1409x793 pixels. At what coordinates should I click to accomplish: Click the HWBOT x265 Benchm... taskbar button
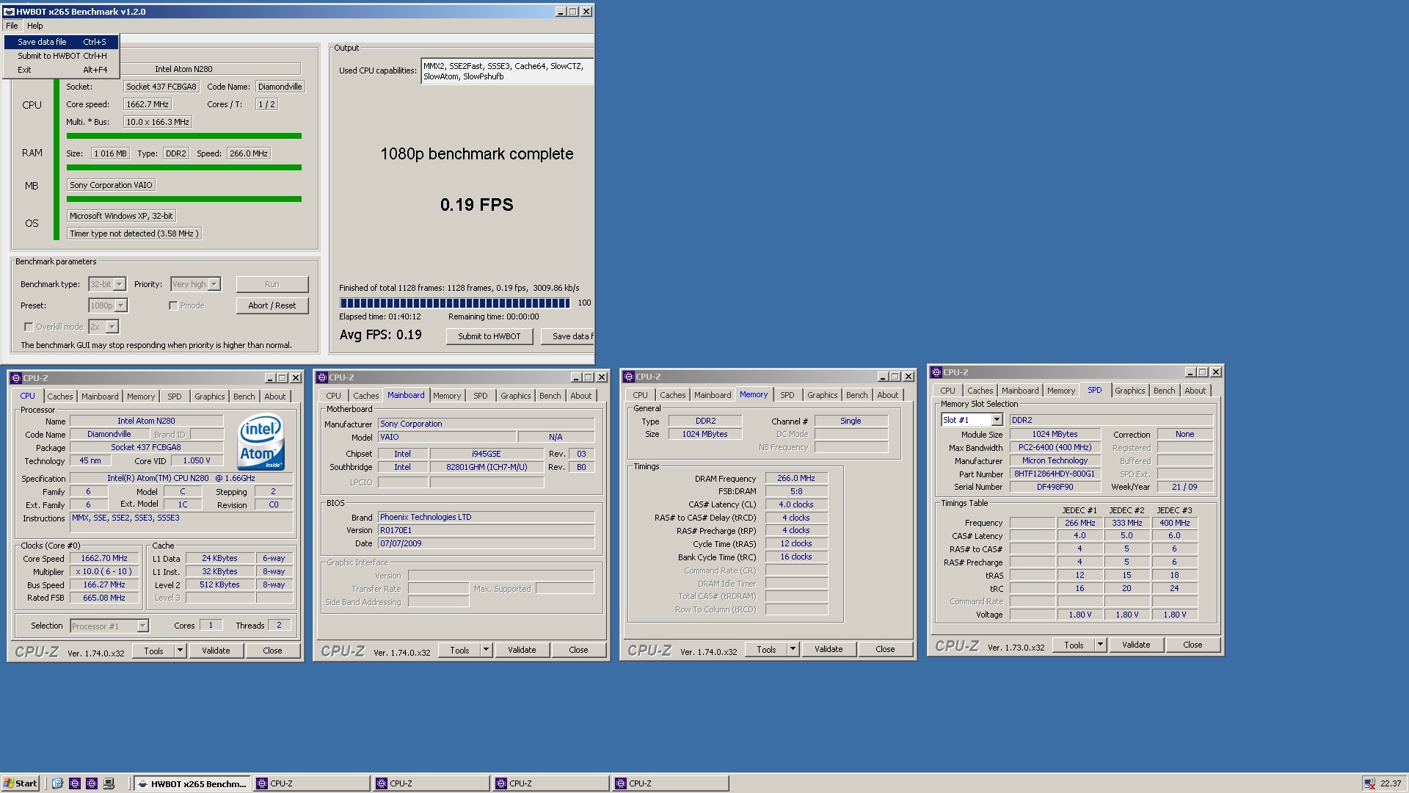(x=192, y=783)
